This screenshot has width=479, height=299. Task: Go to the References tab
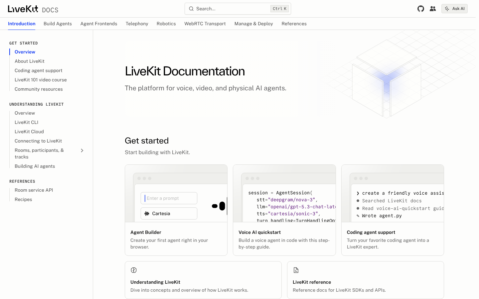pyautogui.click(x=294, y=24)
